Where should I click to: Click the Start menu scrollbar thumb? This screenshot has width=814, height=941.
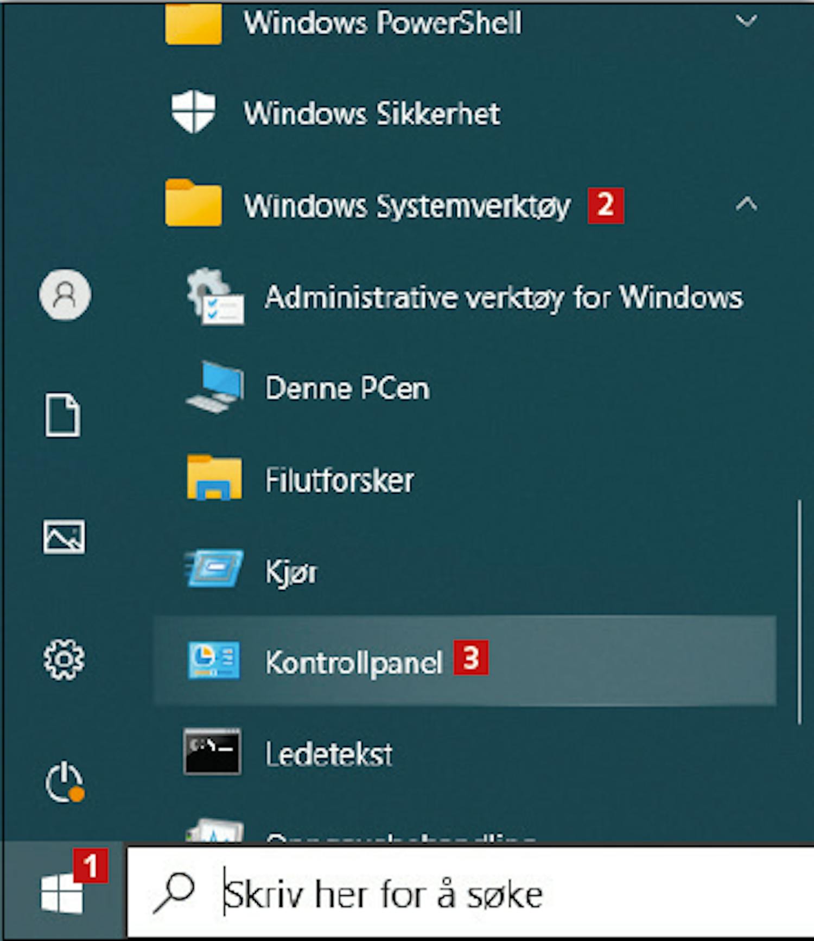(799, 612)
